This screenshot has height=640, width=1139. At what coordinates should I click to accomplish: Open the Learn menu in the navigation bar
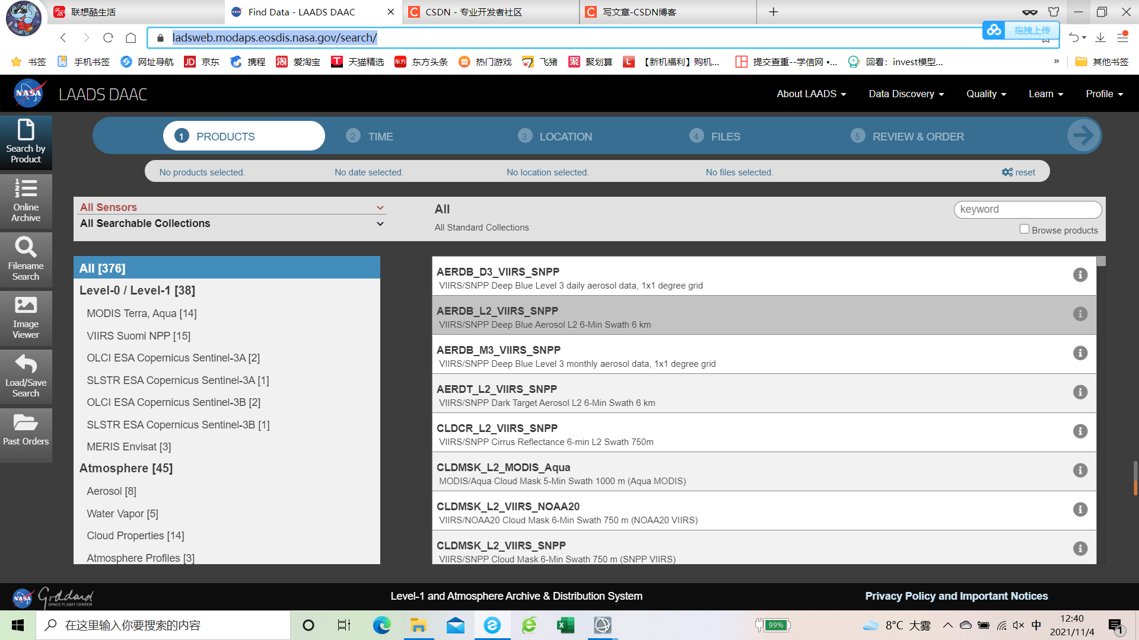click(x=1045, y=94)
